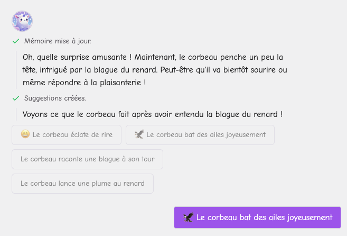The height and width of the screenshot is (236, 347).
Task: Expand the "Suggestions créées." status
Action: 55,98
